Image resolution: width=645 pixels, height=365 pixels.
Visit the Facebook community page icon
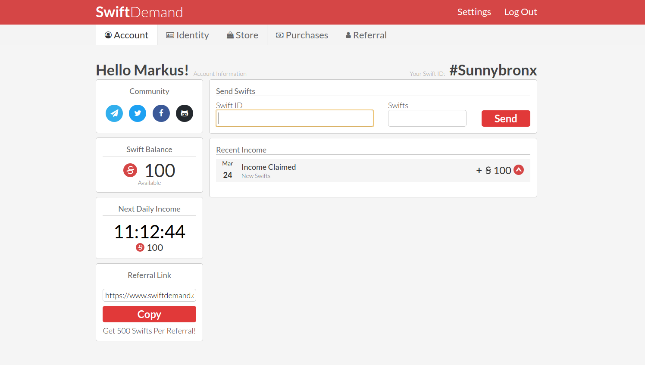click(161, 113)
